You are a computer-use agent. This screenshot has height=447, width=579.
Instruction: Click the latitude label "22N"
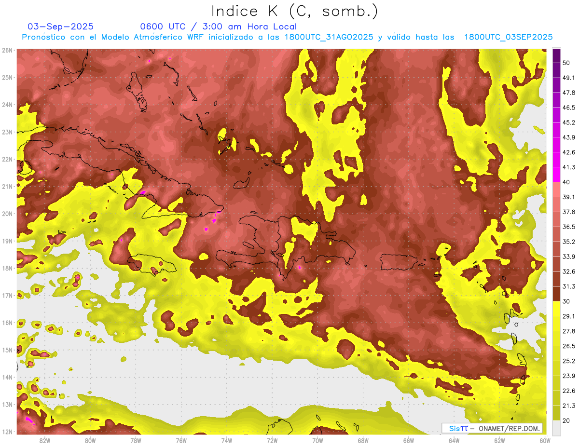click(x=7, y=159)
